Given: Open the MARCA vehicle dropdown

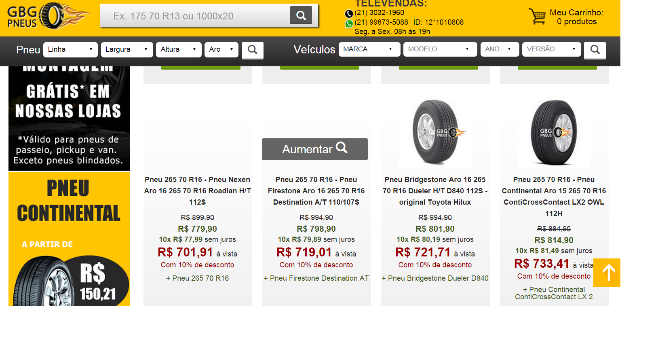Looking at the screenshot, I should [369, 49].
